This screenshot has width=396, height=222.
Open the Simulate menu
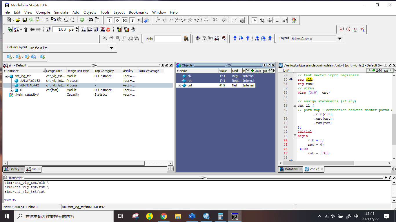click(61, 12)
